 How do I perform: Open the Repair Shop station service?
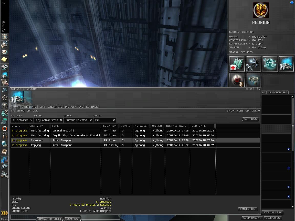point(253,64)
